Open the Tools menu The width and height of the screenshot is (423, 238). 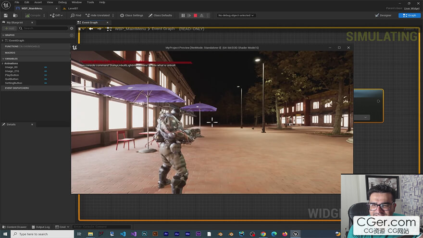click(90, 2)
